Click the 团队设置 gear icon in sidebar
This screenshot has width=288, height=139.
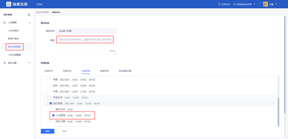click(x=5, y=63)
